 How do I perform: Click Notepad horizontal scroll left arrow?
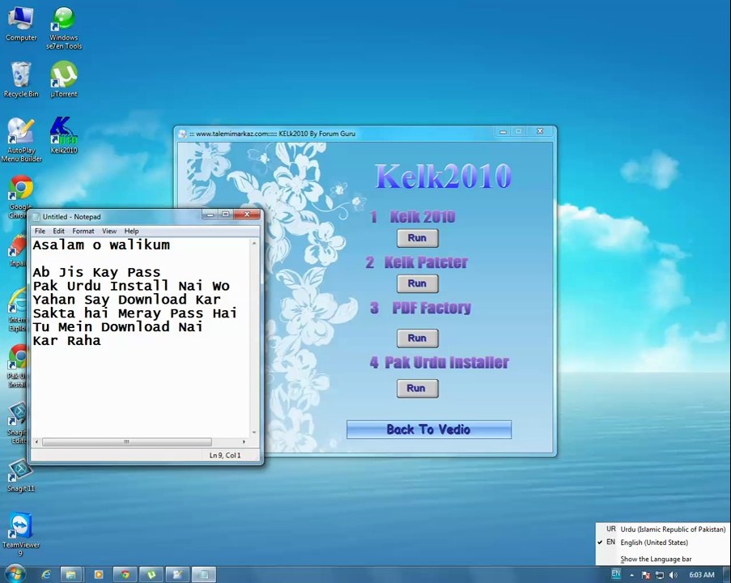(36, 441)
